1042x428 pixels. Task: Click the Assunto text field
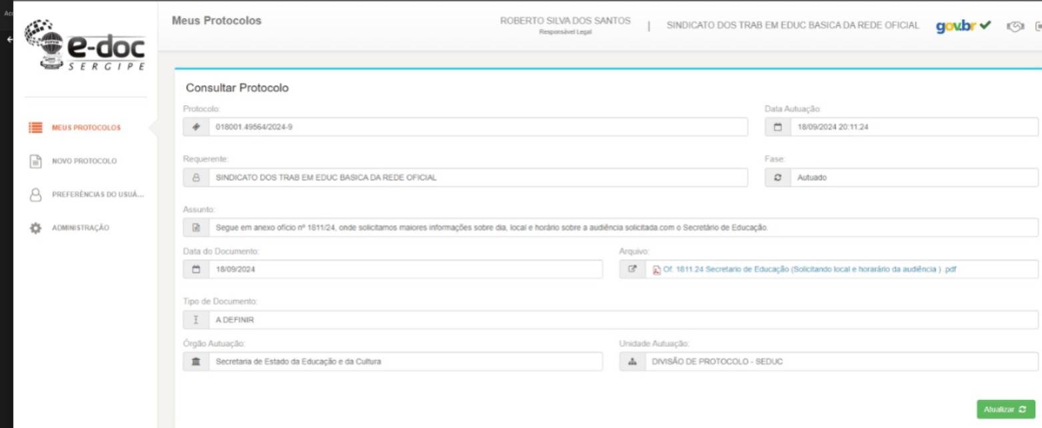tap(611, 228)
